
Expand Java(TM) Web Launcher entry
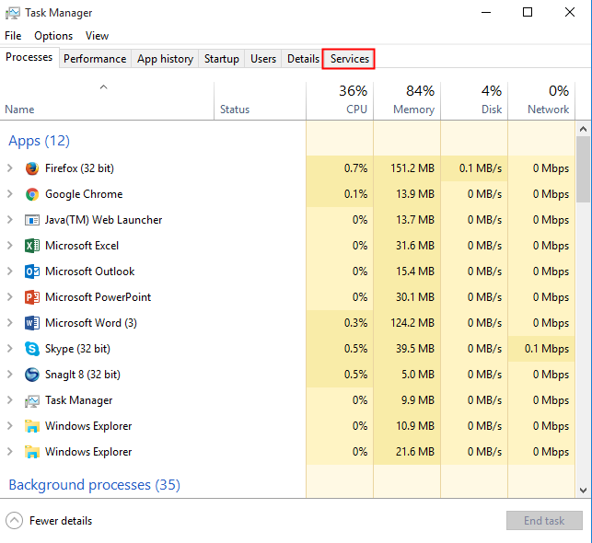[x=10, y=220]
